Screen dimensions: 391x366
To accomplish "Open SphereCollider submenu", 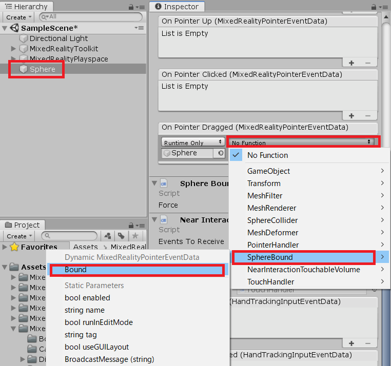I will pyautogui.click(x=309, y=220).
